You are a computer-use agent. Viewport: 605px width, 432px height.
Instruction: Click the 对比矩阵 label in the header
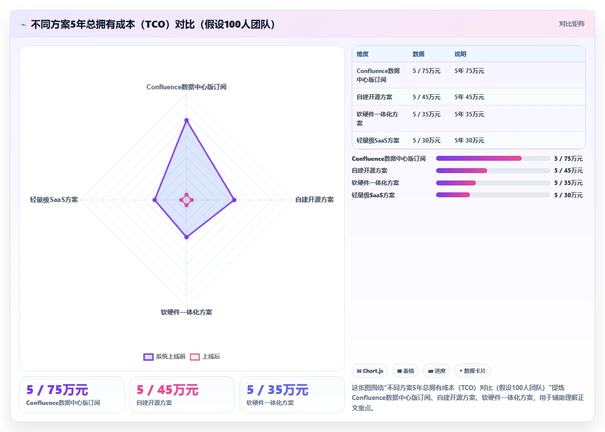click(571, 24)
